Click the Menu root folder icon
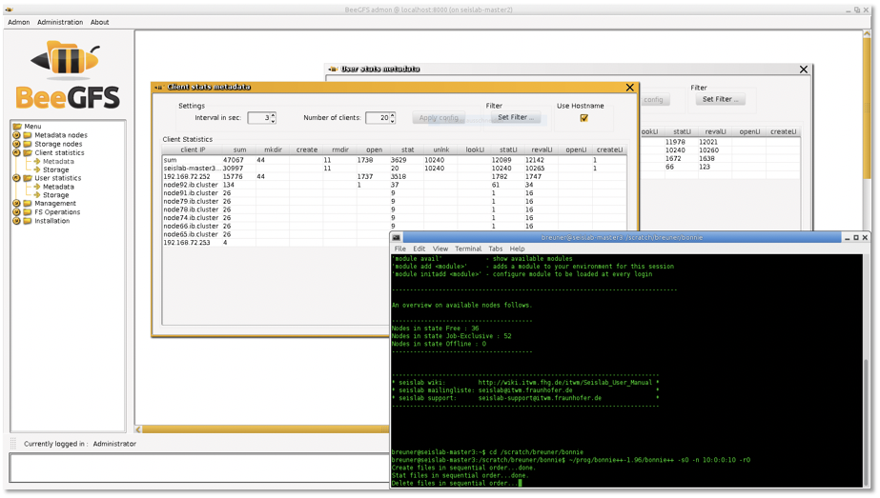 (17, 127)
